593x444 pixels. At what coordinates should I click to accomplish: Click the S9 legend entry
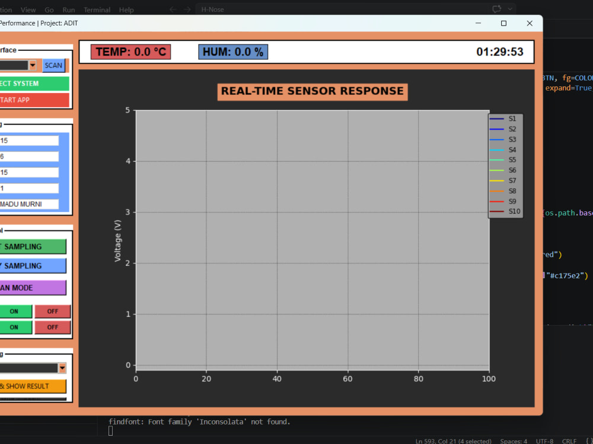(503, 201)
